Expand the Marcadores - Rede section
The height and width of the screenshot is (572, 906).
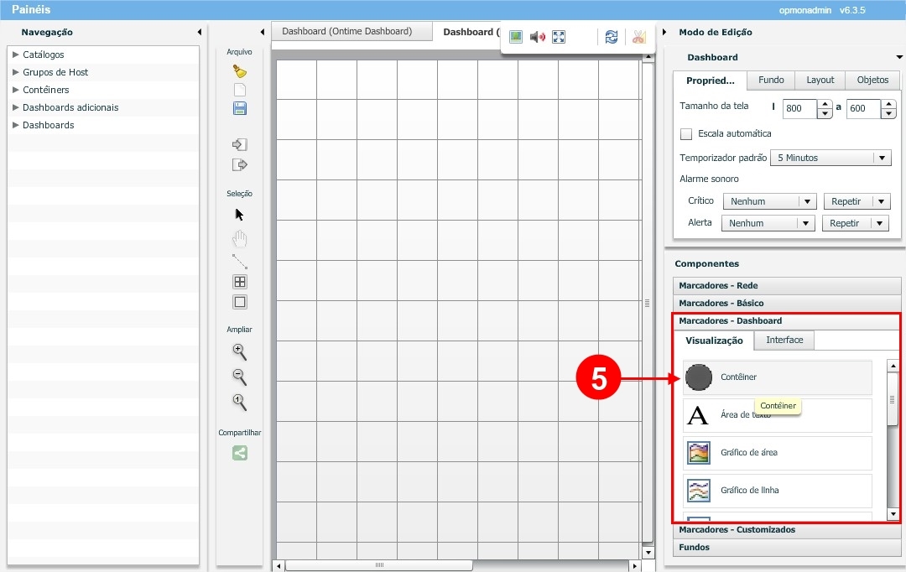(718, 285)
